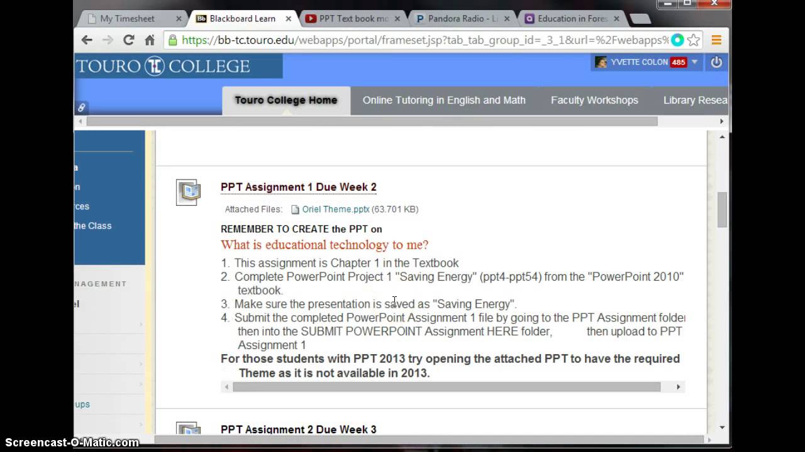805x452 pixels.
Task: Click 'What is educational technology to me?' heading
Action: point(325,245)
